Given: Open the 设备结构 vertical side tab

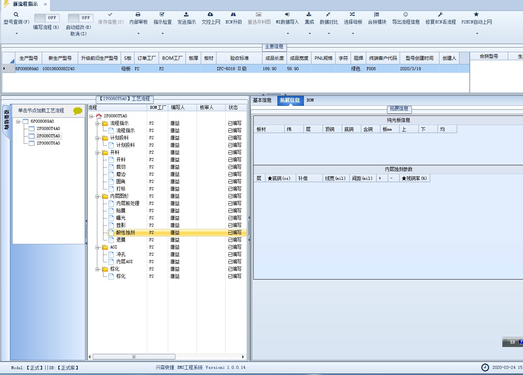Looking at the screenshot, I should coord(7,120).
